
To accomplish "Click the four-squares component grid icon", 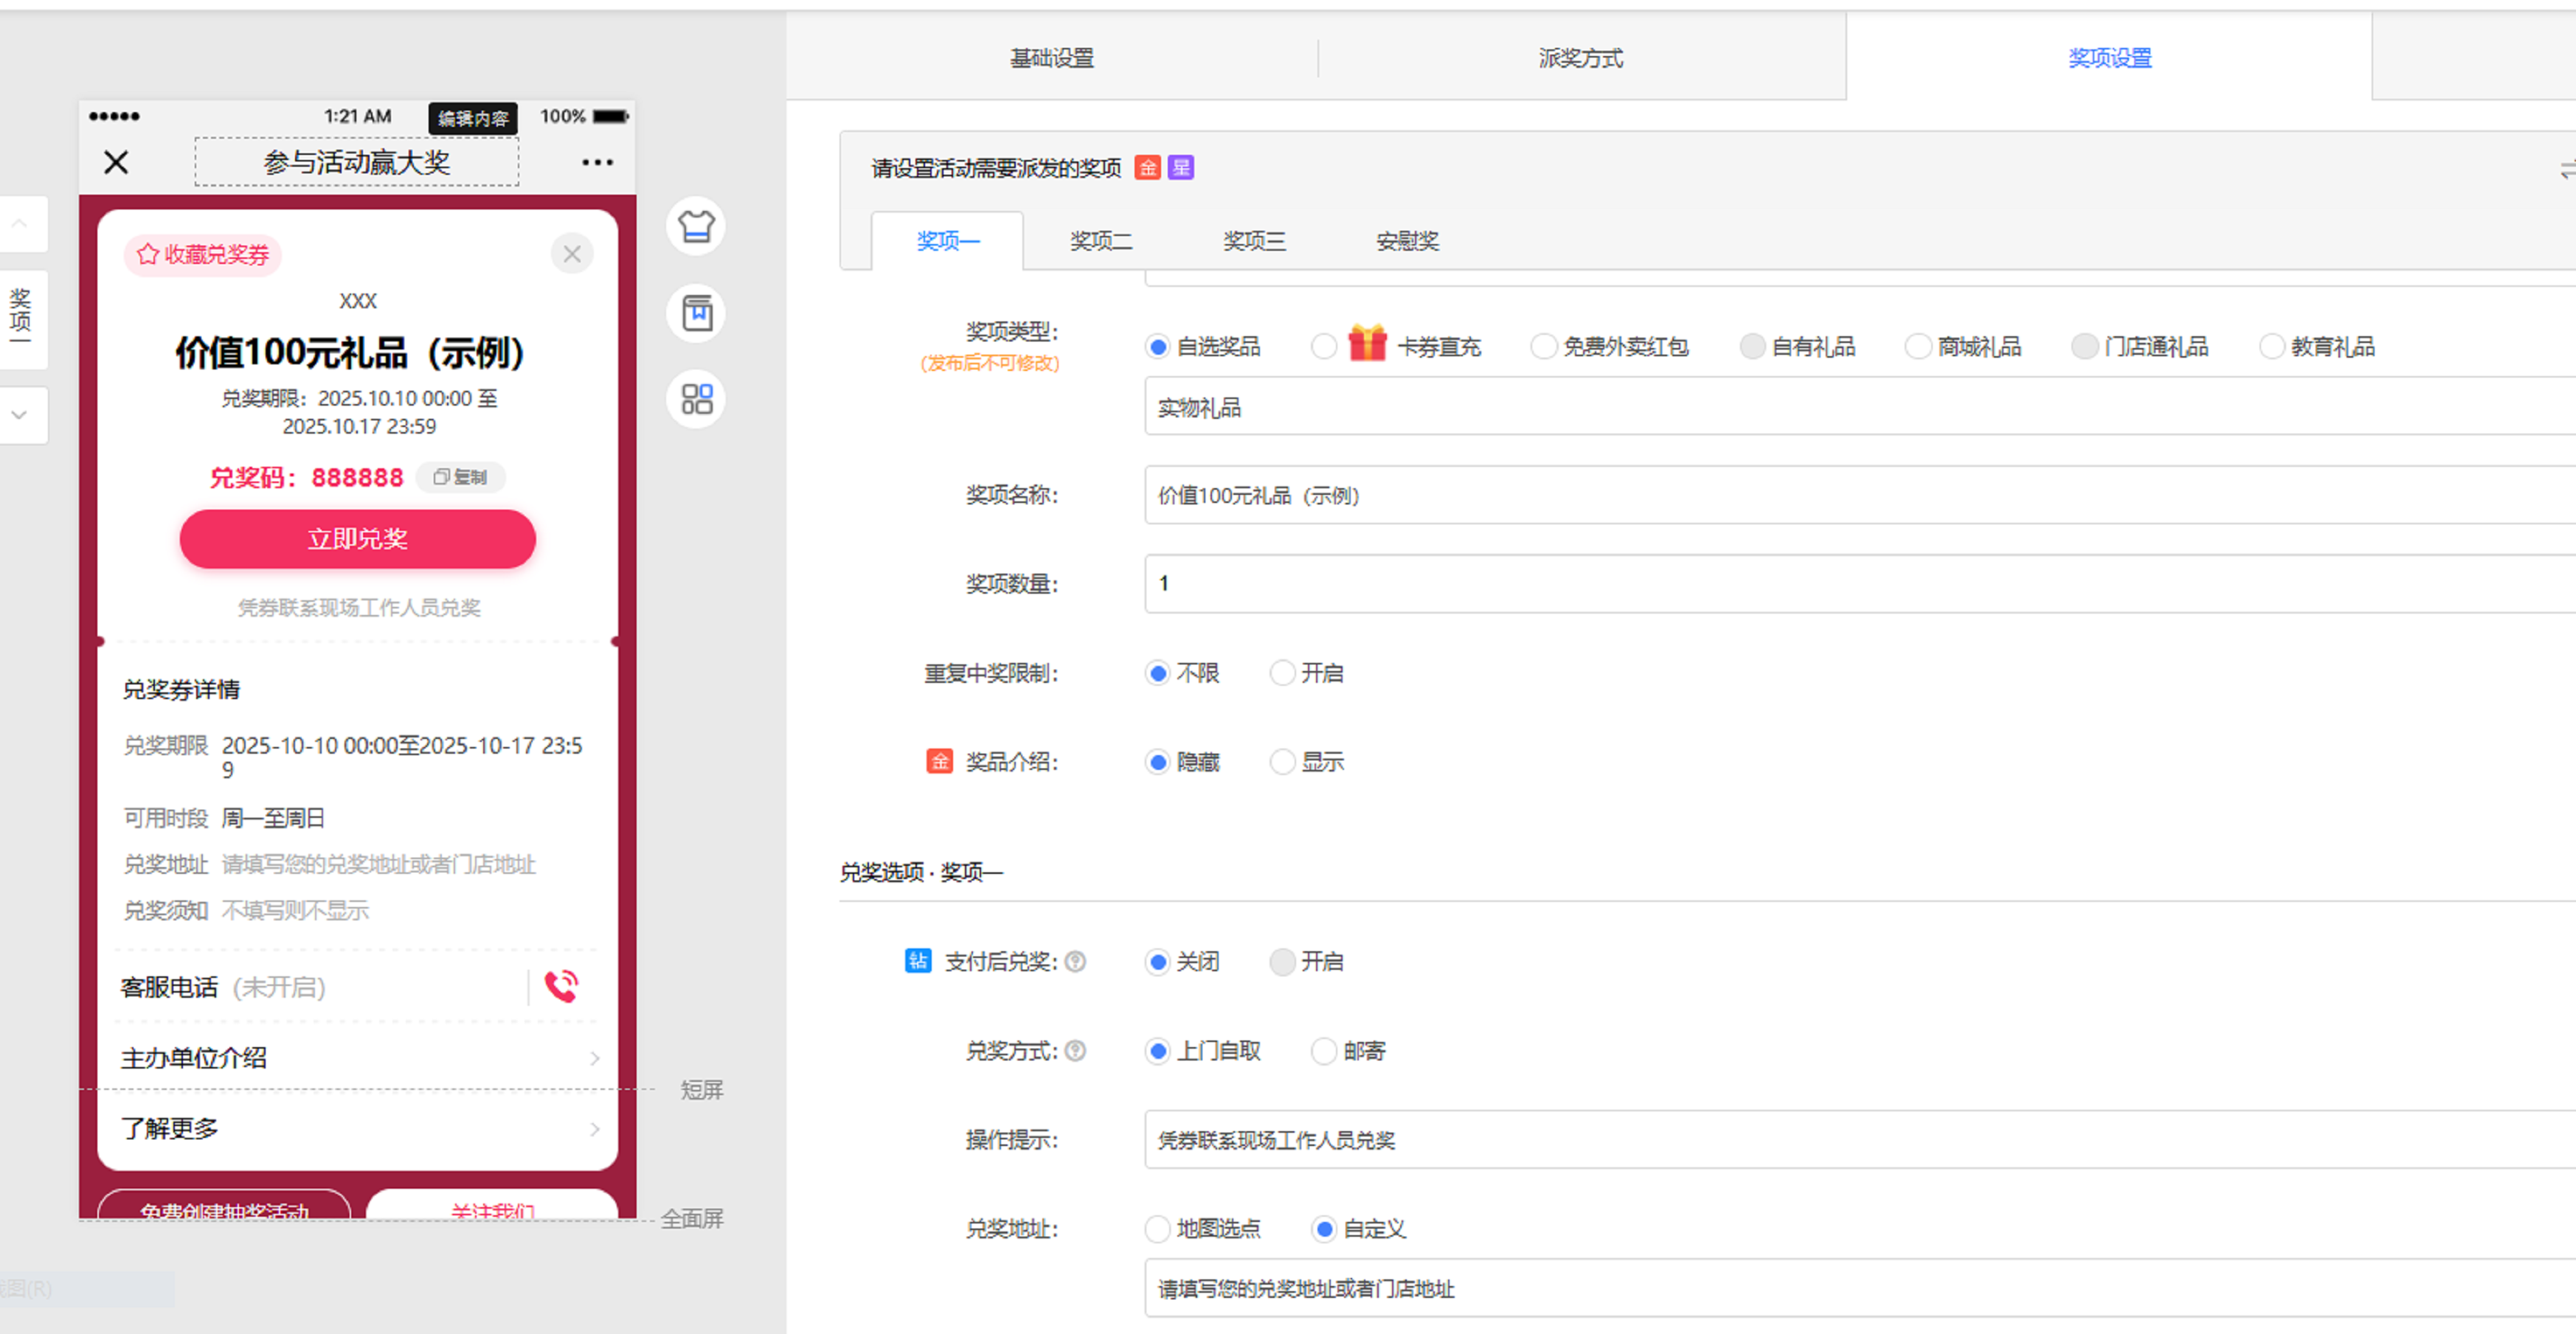I will tap(696, 399).
